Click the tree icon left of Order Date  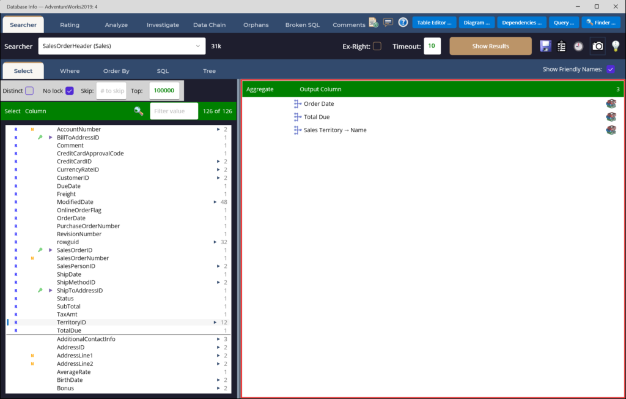click(298, 103)
